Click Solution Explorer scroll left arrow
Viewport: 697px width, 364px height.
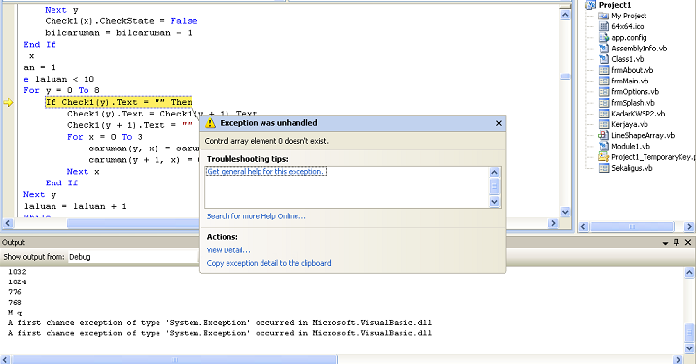click(584, 227)
